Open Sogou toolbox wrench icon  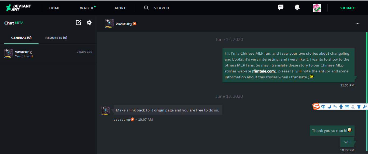365,107
